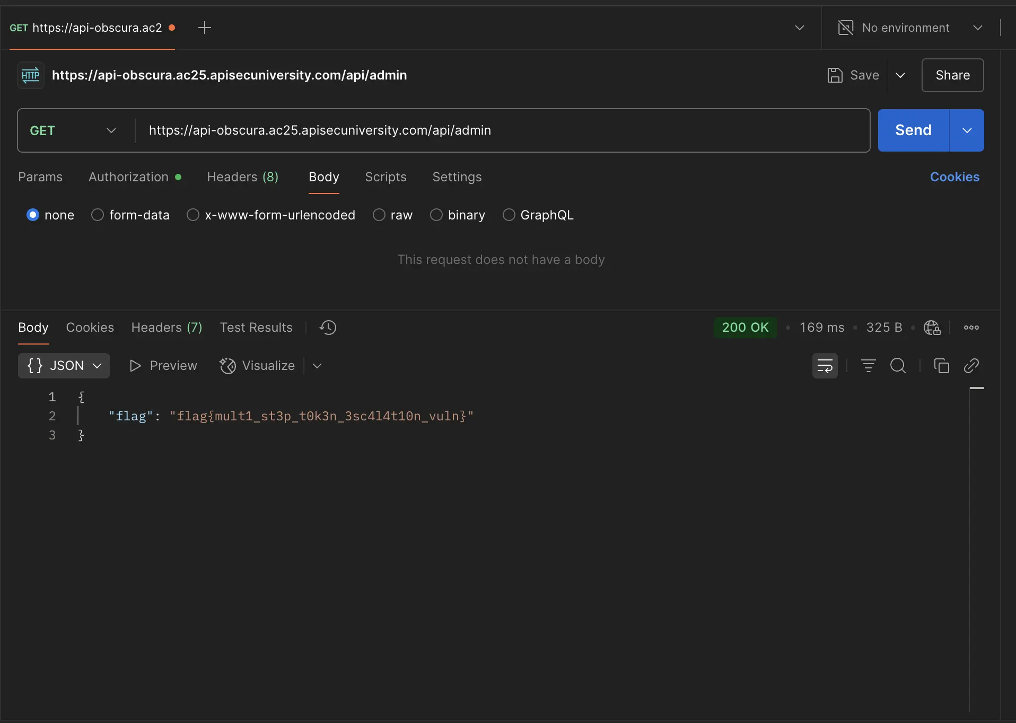This screenshot has width=1016, height=723.
Task: Click the HTTP request type icon
Action: pos(31,75)
